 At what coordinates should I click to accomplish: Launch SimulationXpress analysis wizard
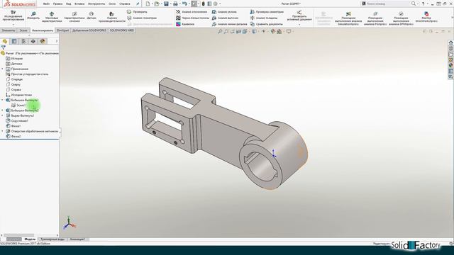(x=348, y=18)
